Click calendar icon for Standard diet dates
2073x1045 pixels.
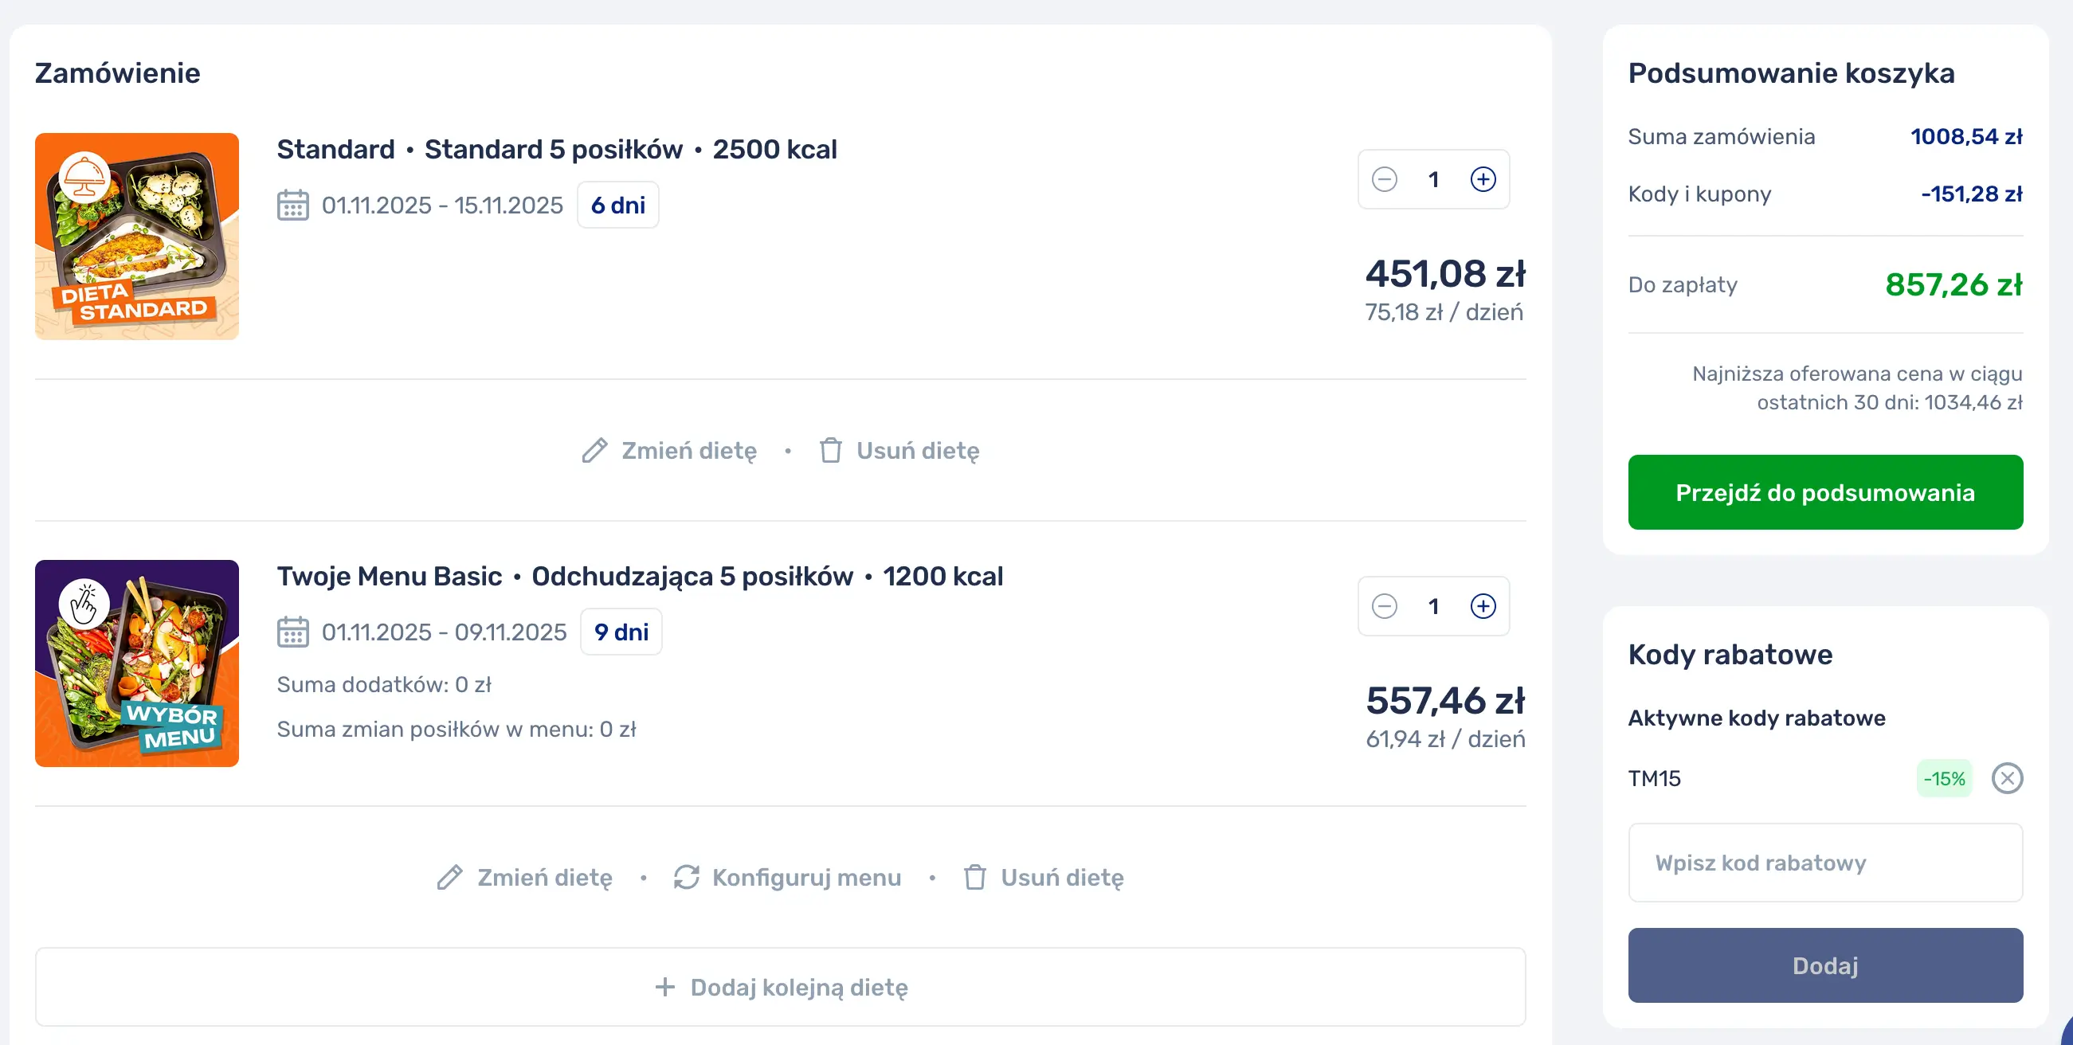click(x=293, y=205)
